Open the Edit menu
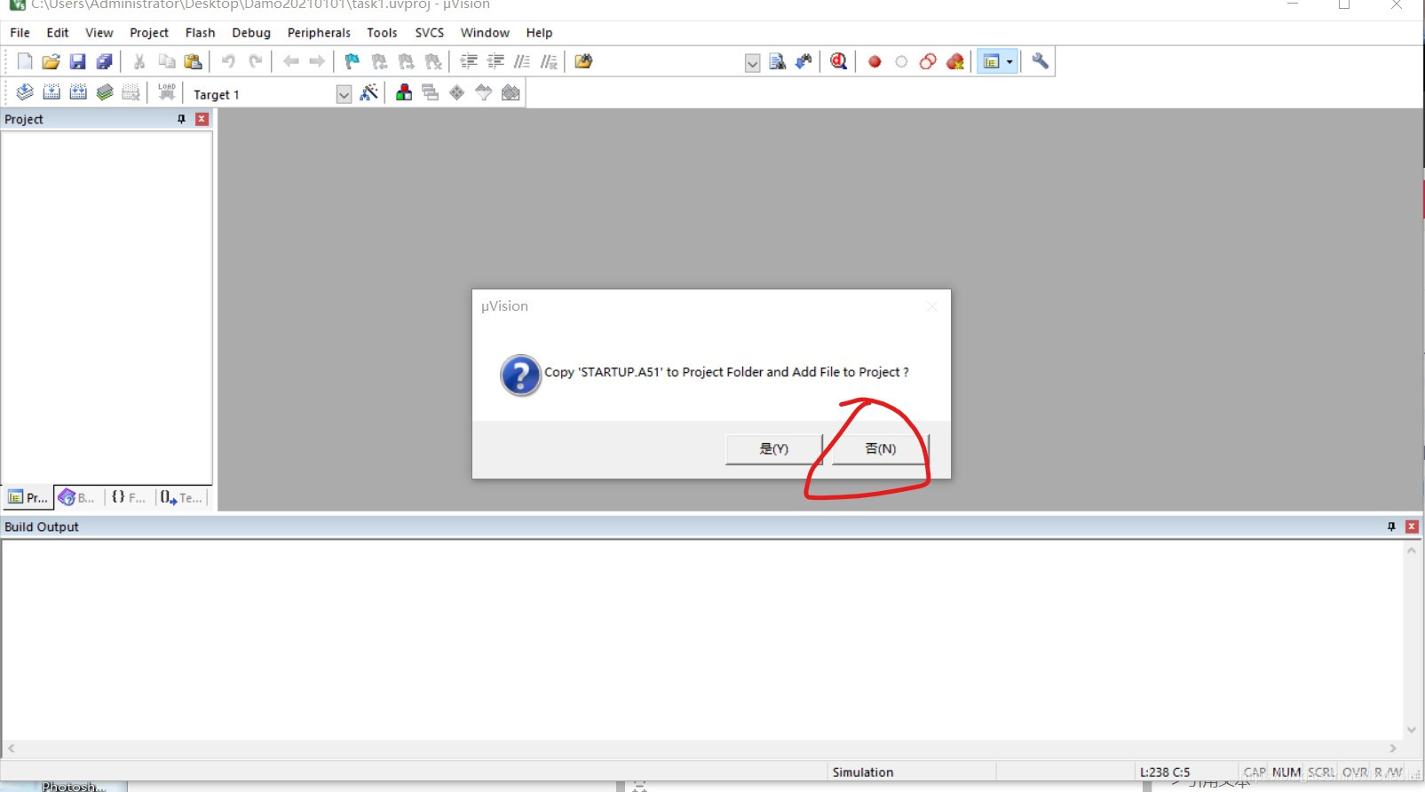 pos(58,33)
